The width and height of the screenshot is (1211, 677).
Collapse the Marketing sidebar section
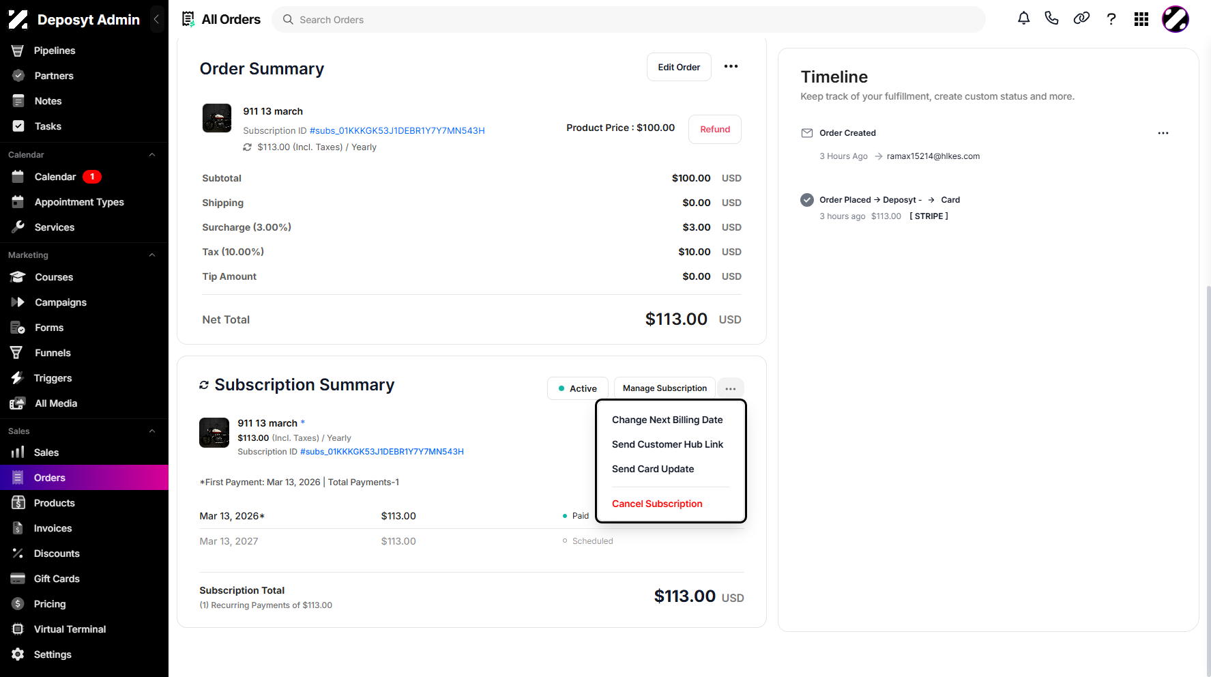coord(152,255)
